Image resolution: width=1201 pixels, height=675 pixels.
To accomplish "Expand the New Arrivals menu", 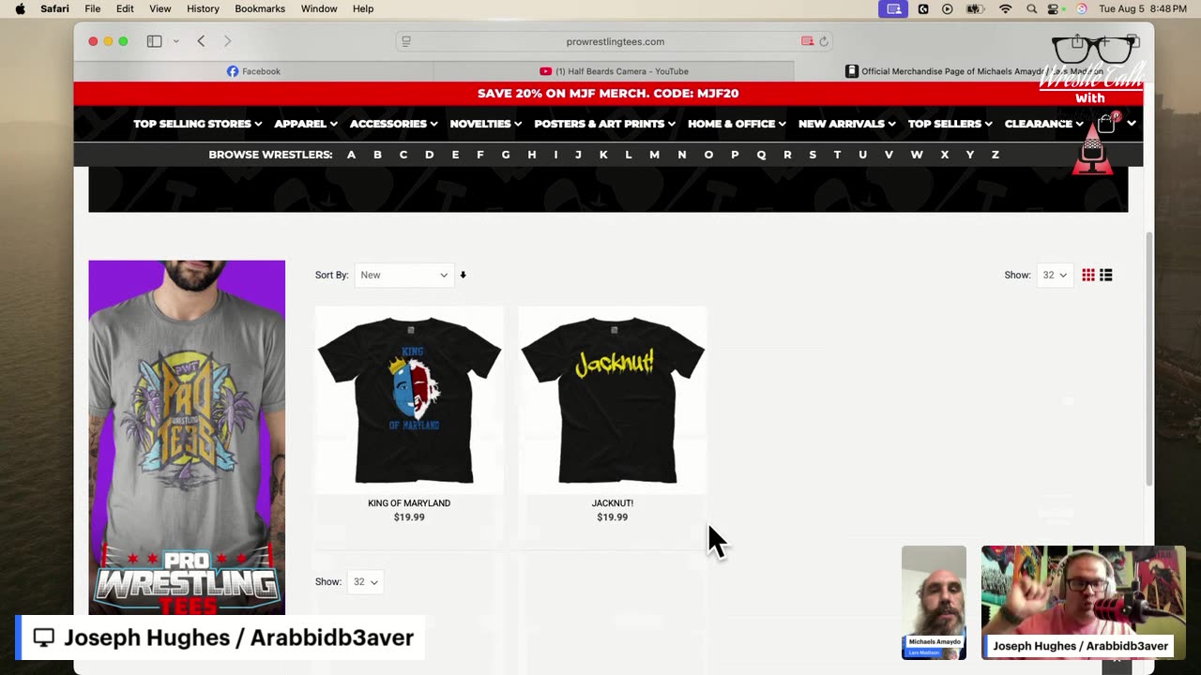I will pos(846,124).
